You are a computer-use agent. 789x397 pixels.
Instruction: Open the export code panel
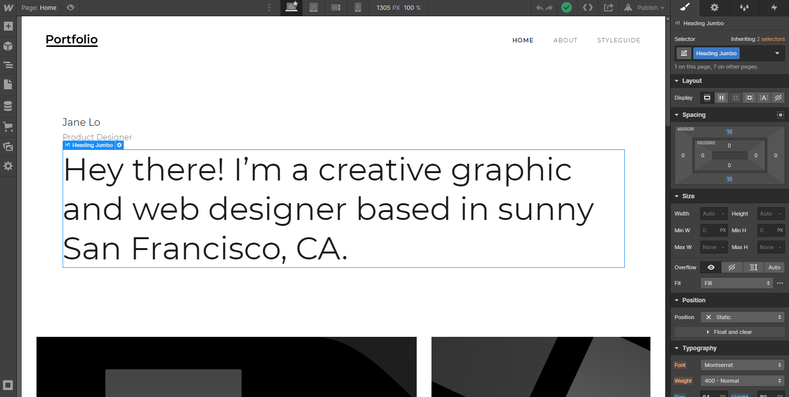pos(588,7)
